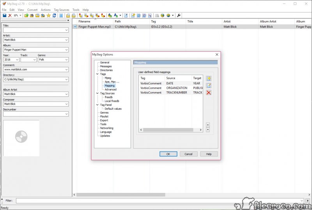Viewport: 312px width, 210px height.
Task: Collapse the Tags node in options tree
Action: [97, 74]
